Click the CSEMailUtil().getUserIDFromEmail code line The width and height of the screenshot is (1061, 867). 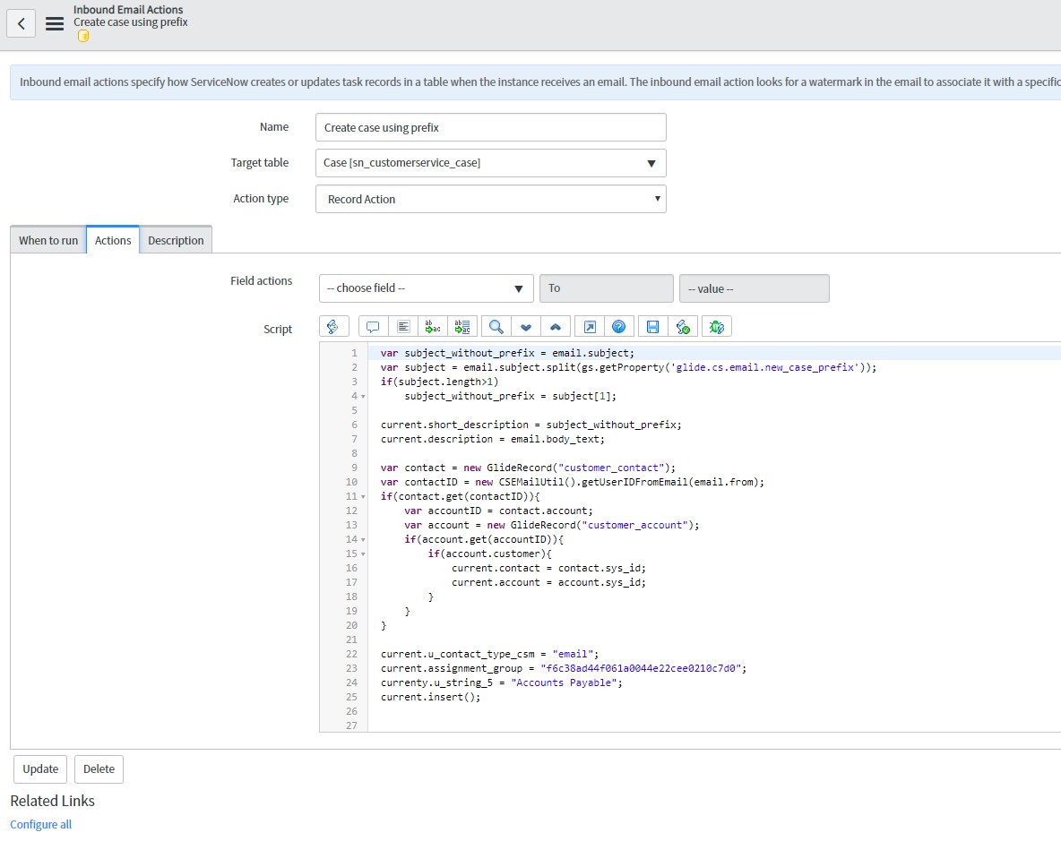tap(573, 482)
